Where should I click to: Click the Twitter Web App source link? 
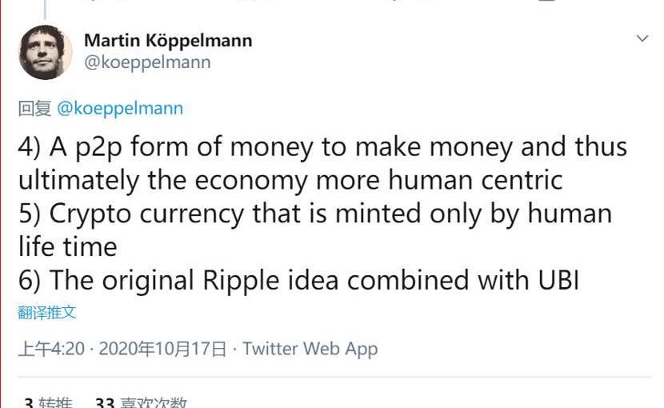coord(310,349)
